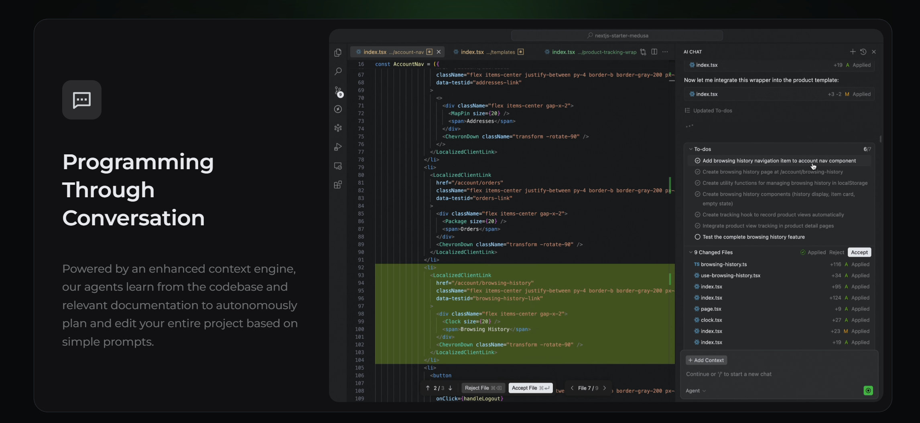920x423 pixels.
Task: Click the green stop generation button
Action: point(868,391)
